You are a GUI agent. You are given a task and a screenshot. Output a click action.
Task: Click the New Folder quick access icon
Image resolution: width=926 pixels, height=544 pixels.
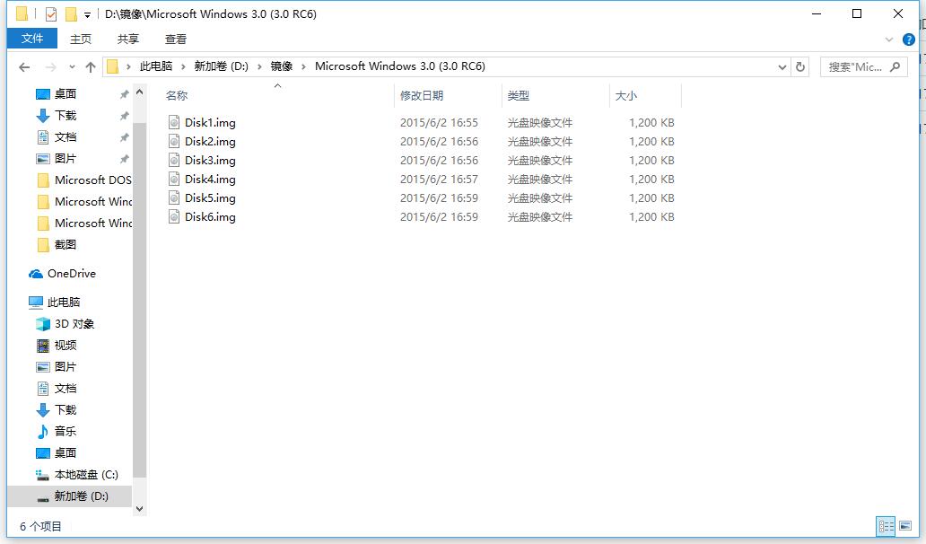coord(71,13)
